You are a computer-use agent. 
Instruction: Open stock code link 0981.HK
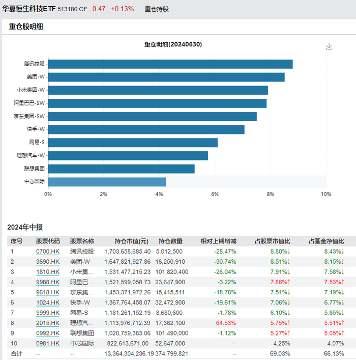[x=48, y=344]
